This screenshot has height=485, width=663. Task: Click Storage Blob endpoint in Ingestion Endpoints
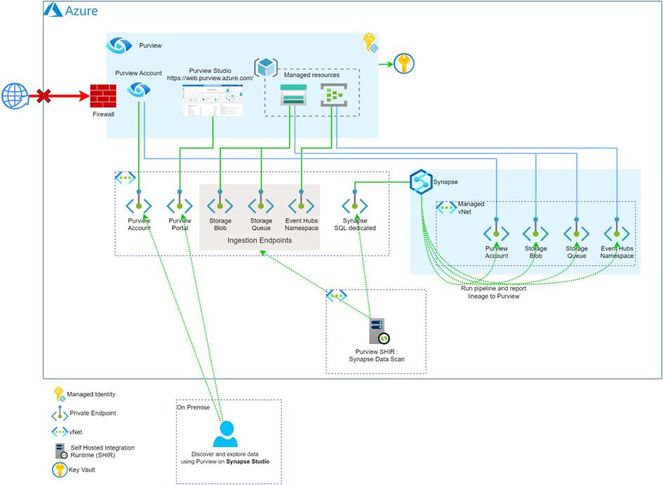(220, 206)
